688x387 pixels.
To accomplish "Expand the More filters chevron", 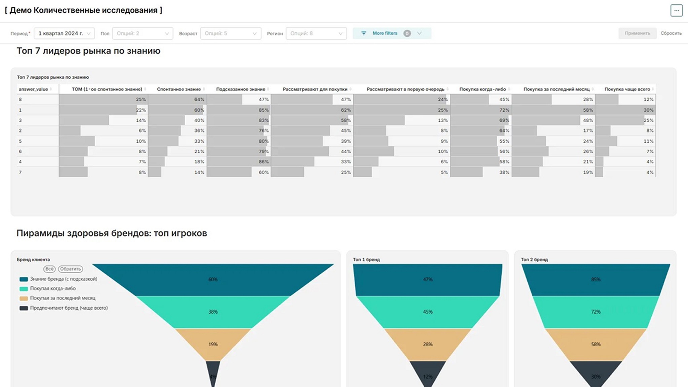I will tap(419, 33).
